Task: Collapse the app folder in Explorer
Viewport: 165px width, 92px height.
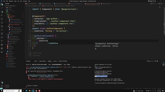Action: [10, 14]
